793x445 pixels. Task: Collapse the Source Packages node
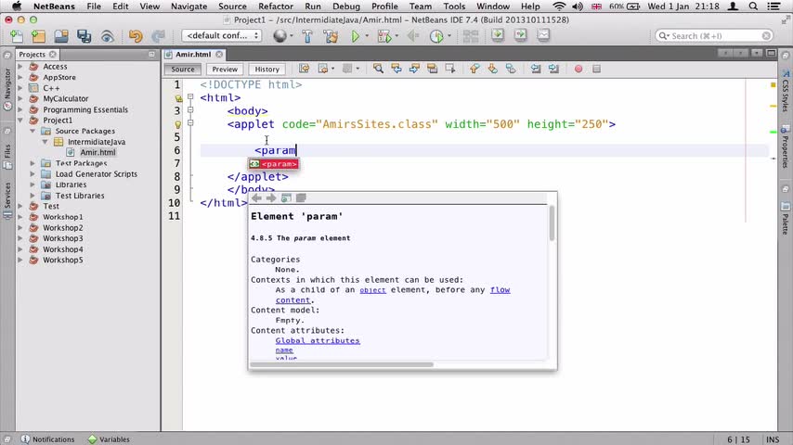32,131
